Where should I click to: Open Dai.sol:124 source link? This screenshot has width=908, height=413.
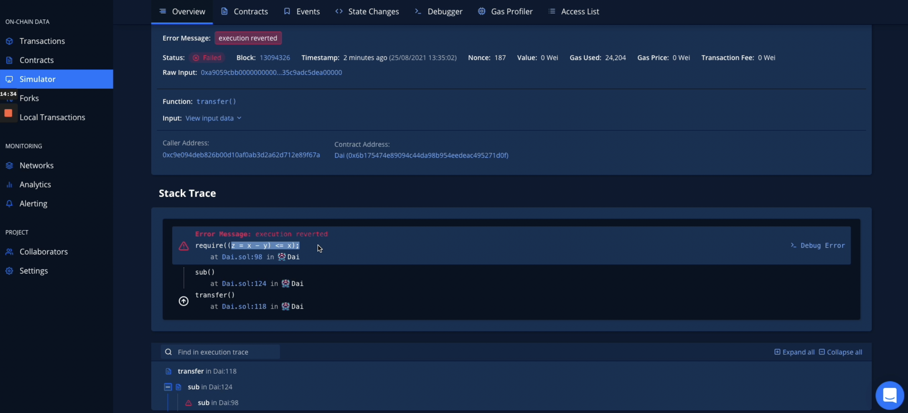coord(244,283)
